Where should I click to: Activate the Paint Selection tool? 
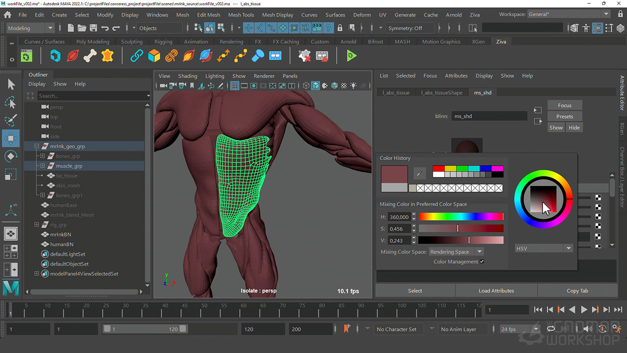coord(11,120)
